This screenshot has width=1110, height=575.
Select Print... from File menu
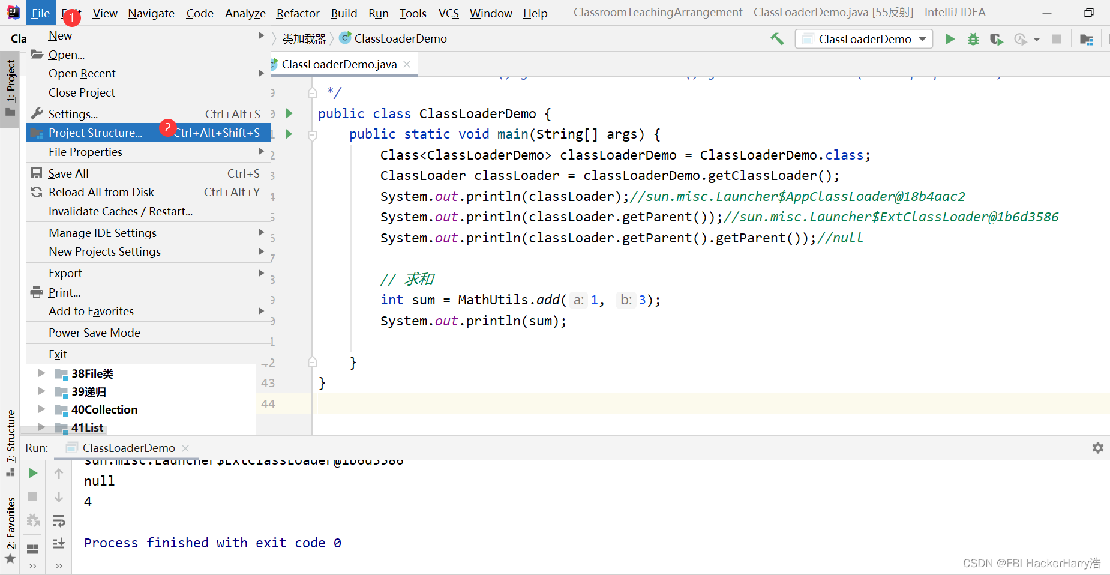point(148,292)
